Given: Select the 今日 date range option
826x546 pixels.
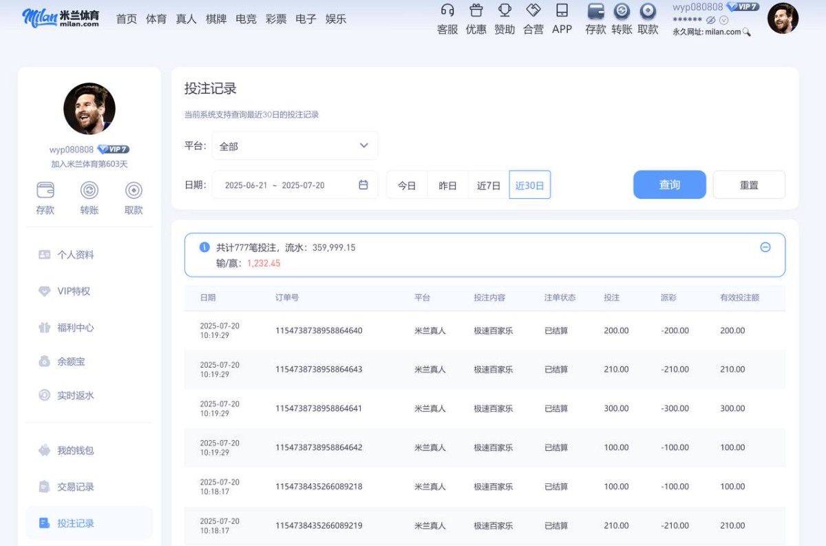Looking at the screenshot, I should tap(407, 185).
